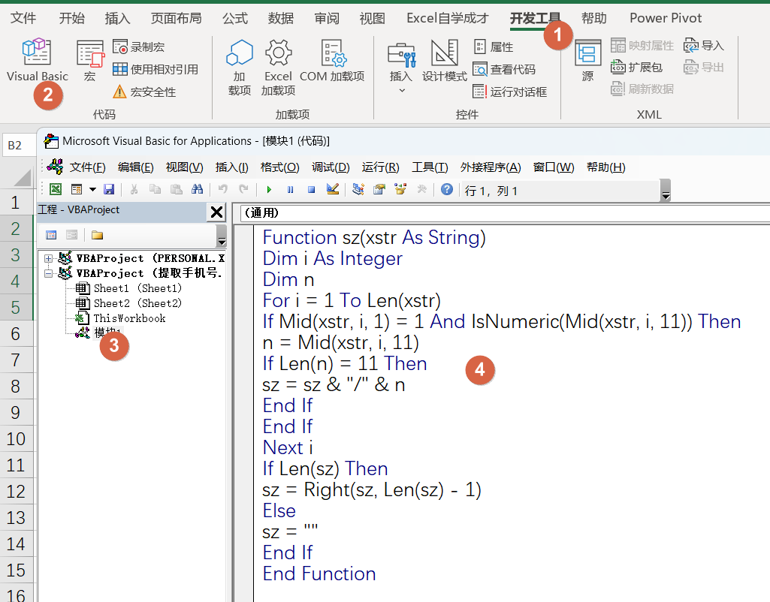This screenshot has height=602, width=770.
Task: Open the (通用) object dropdown
Action: (x=505, y=213)
